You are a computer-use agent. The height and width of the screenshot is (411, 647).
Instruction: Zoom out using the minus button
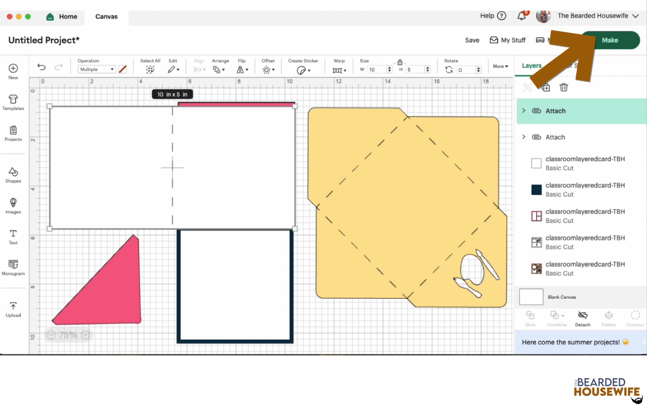51,335
